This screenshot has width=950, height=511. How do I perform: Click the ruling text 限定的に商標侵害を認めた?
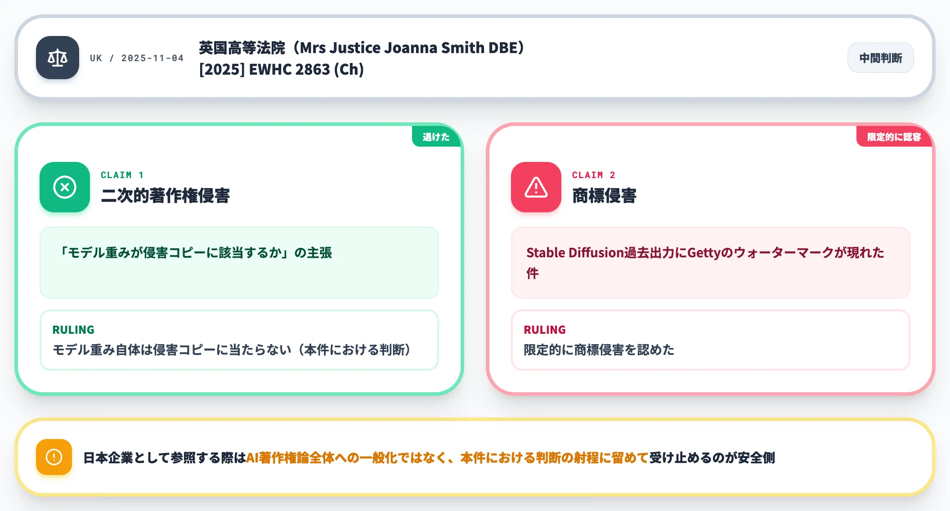[599, 350]
